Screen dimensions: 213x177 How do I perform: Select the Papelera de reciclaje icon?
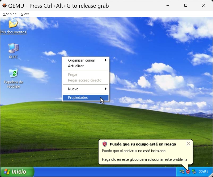click(x=14, y=78)
